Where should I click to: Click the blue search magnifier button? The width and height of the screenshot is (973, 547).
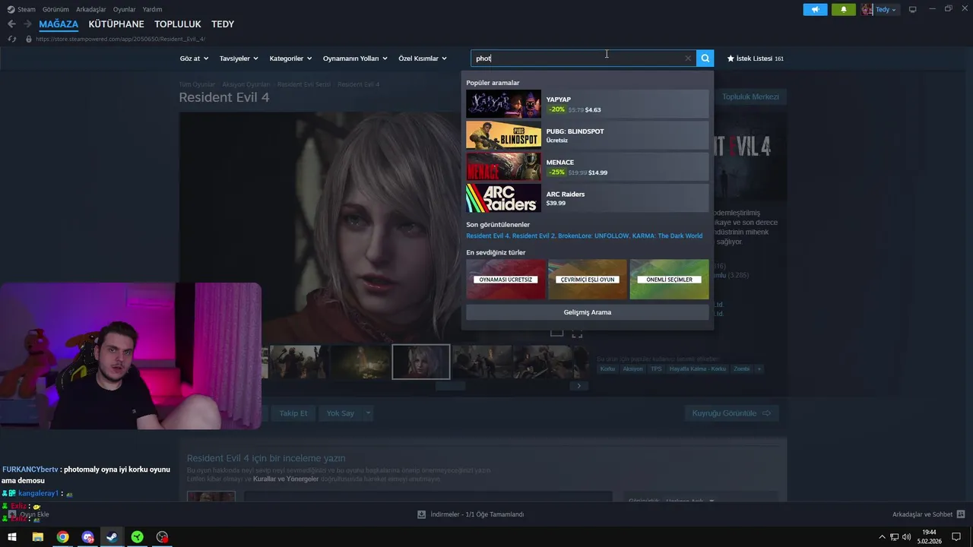(x=705, y=58)
